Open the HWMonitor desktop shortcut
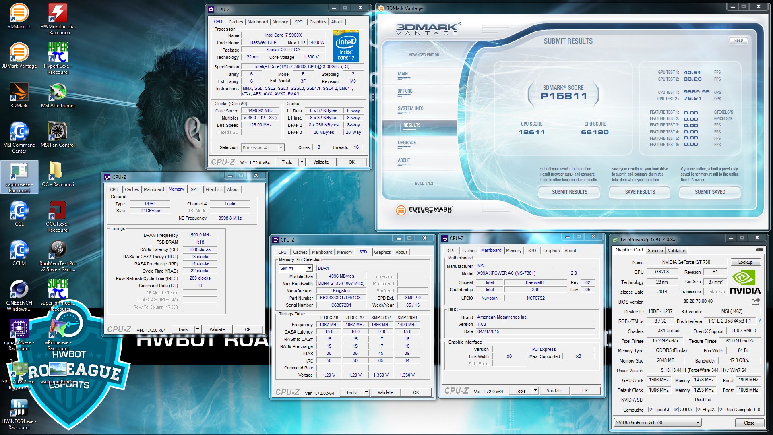 point(58,19)
